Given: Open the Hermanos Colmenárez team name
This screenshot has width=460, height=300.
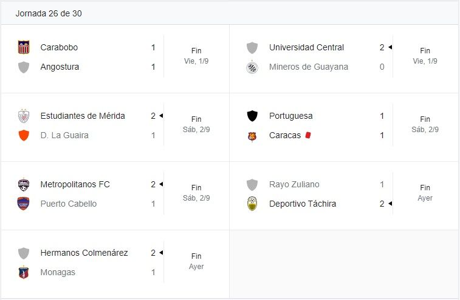Looking at the screenshot, I should point(84,253).
